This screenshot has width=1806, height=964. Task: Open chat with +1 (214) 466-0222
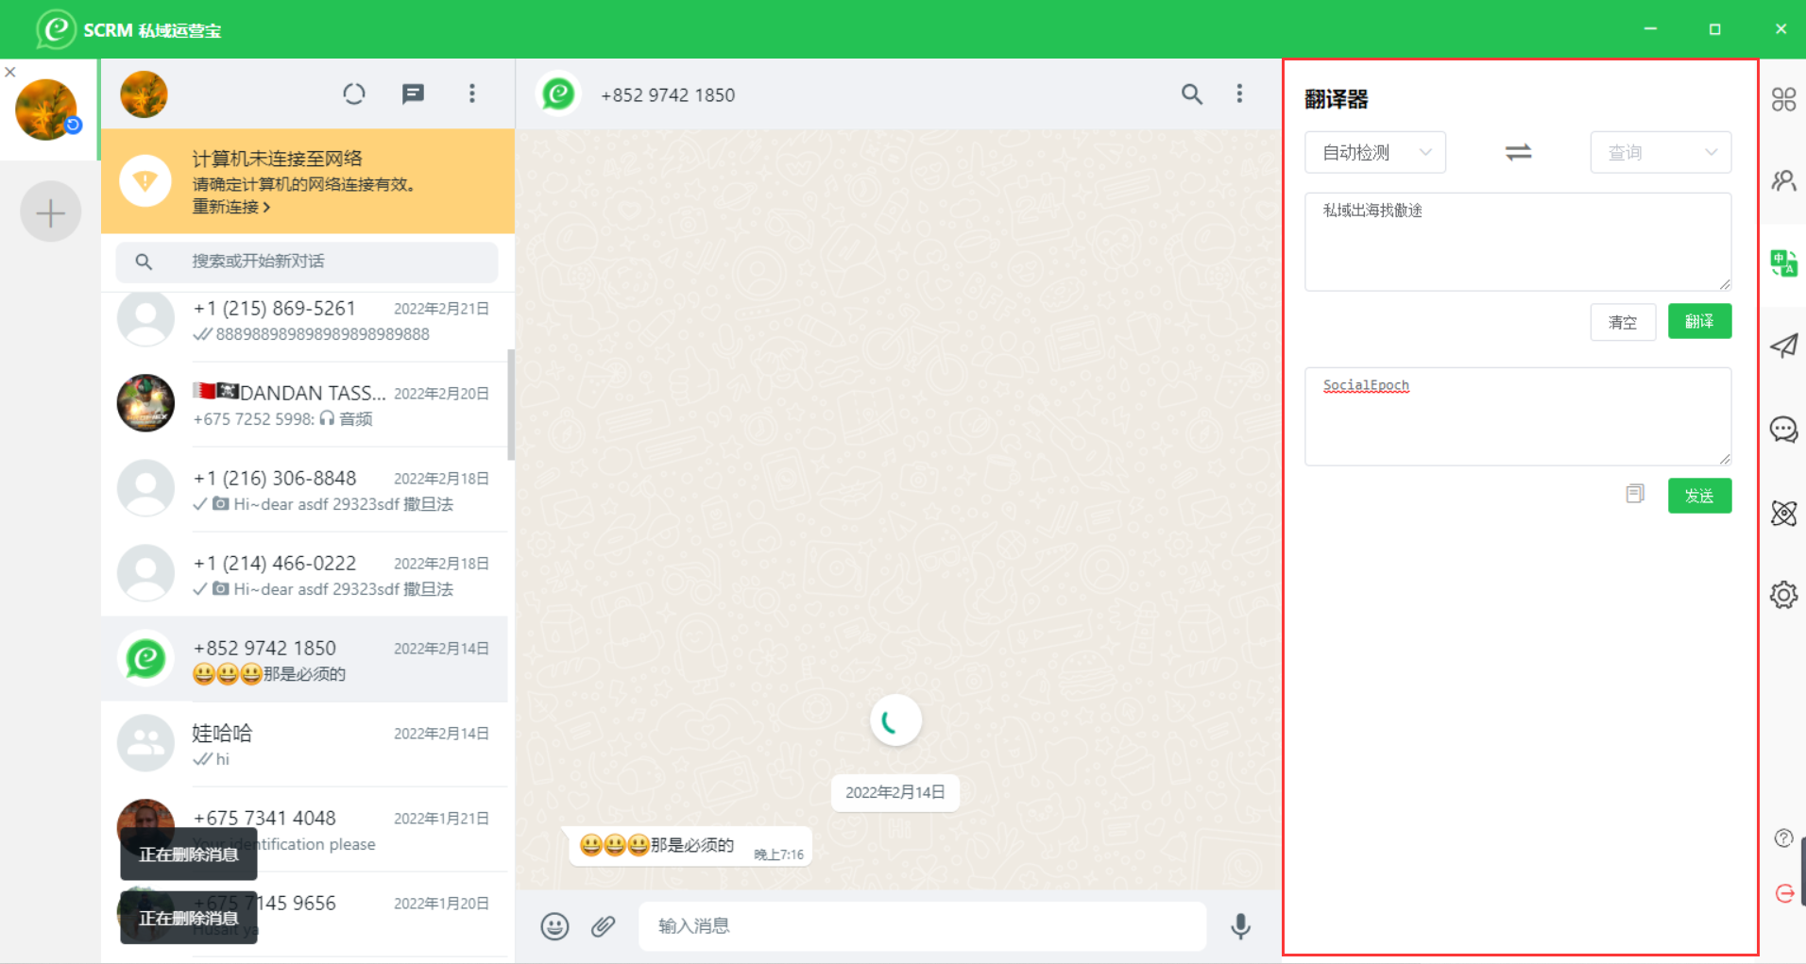pyautogui.click(x=304, y=575)
